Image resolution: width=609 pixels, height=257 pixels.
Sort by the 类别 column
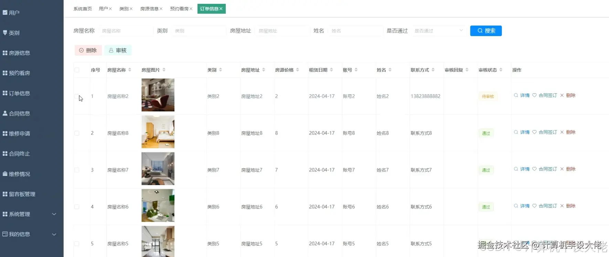[220, 70]
